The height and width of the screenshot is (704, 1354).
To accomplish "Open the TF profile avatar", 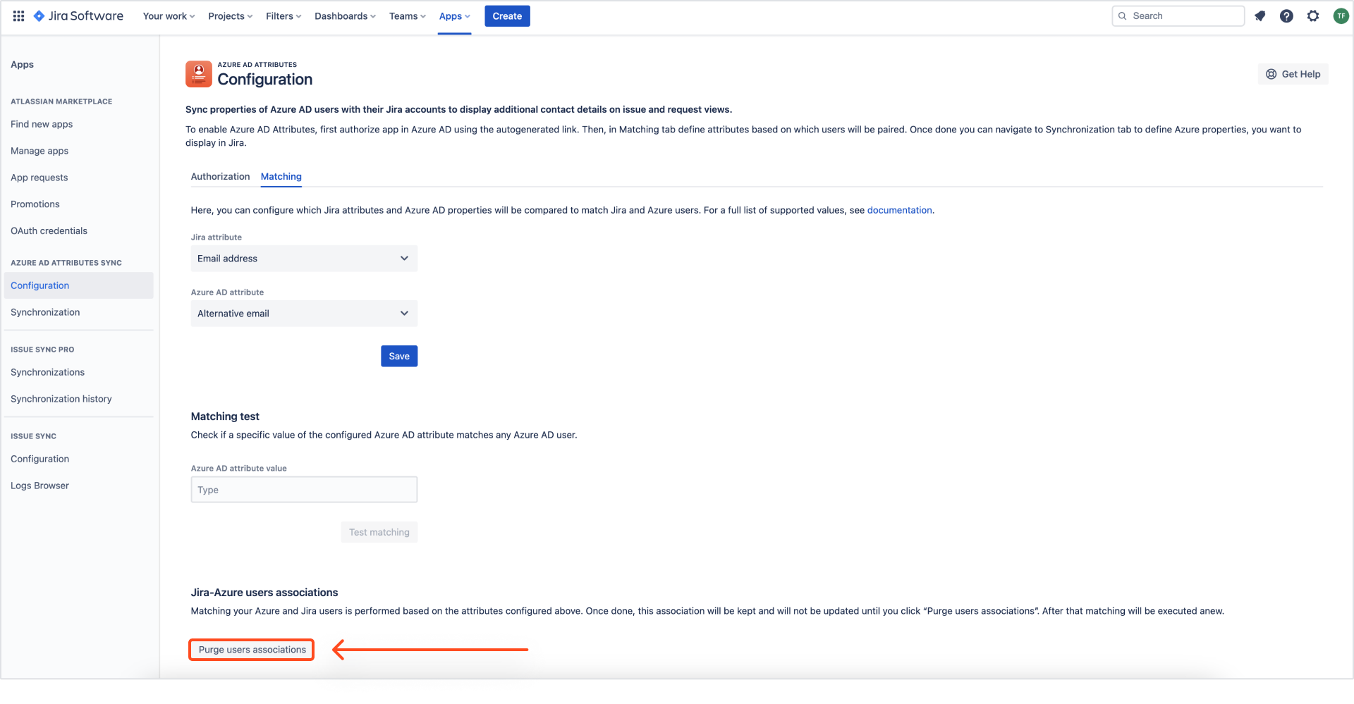I will click(1341, 16).
